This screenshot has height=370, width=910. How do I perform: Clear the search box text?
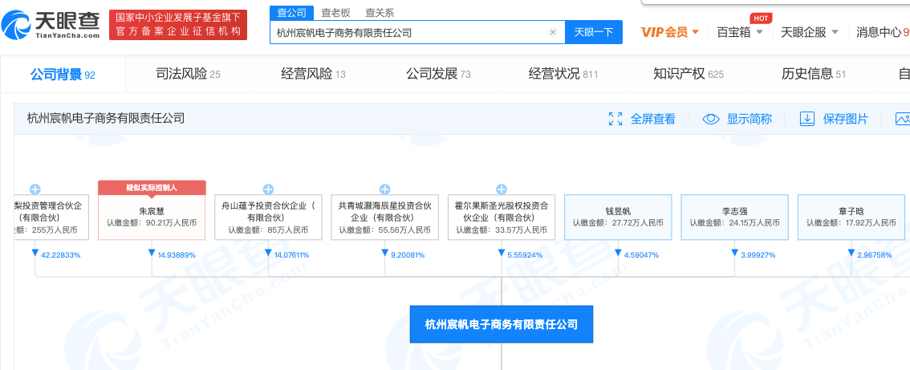click(x=552, y=32)
